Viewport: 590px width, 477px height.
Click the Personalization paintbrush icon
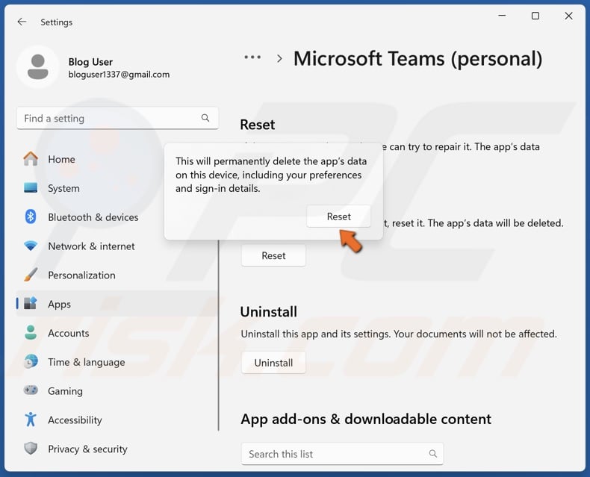pyautogui.click(x=31, y=275)
